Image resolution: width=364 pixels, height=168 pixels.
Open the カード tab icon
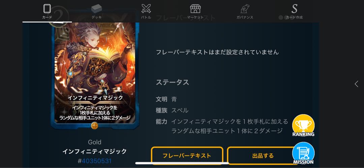click(47, 9)
